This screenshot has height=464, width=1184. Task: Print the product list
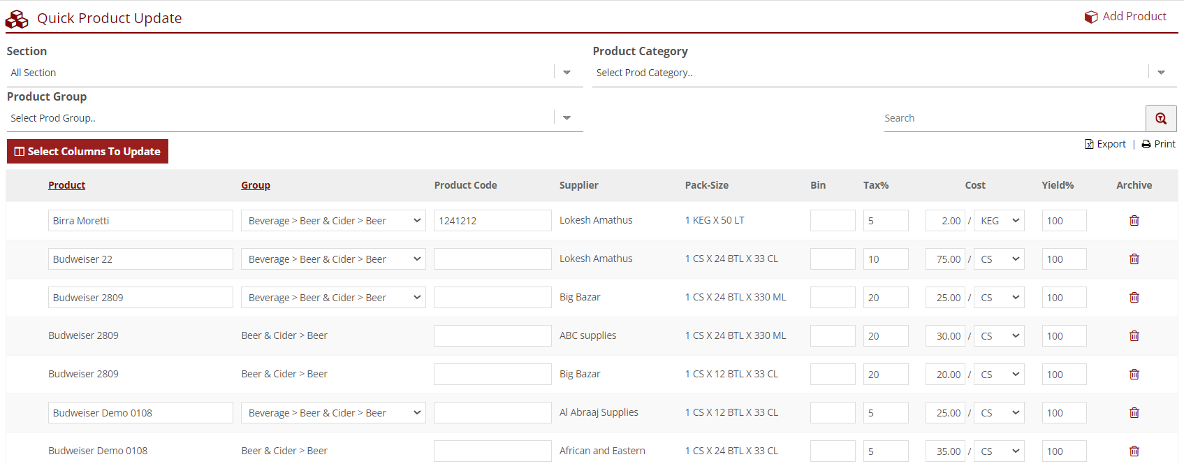point(1158,144)
